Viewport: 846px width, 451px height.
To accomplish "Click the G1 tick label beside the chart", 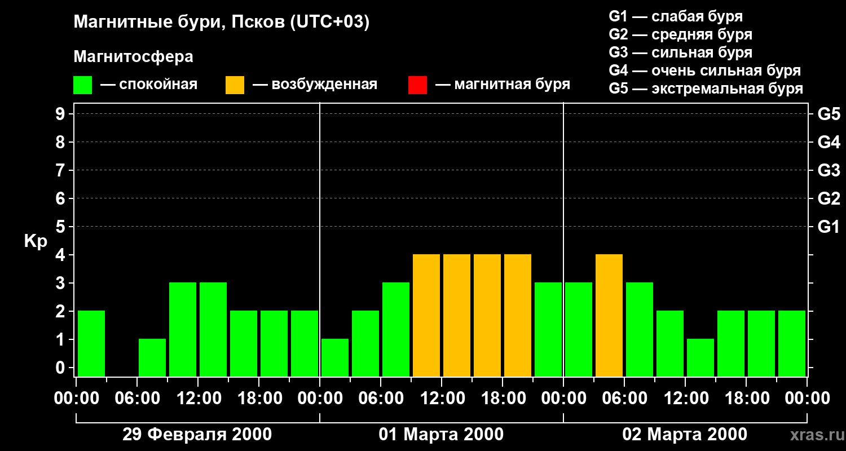I will click(x=829, y=227).
